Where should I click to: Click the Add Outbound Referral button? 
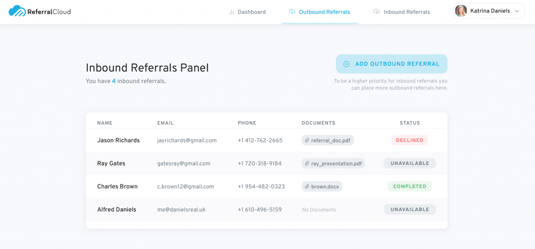[x=392, y=64]
